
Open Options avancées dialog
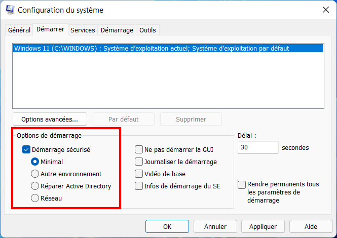pyautogui.click(x=50, y=119)
